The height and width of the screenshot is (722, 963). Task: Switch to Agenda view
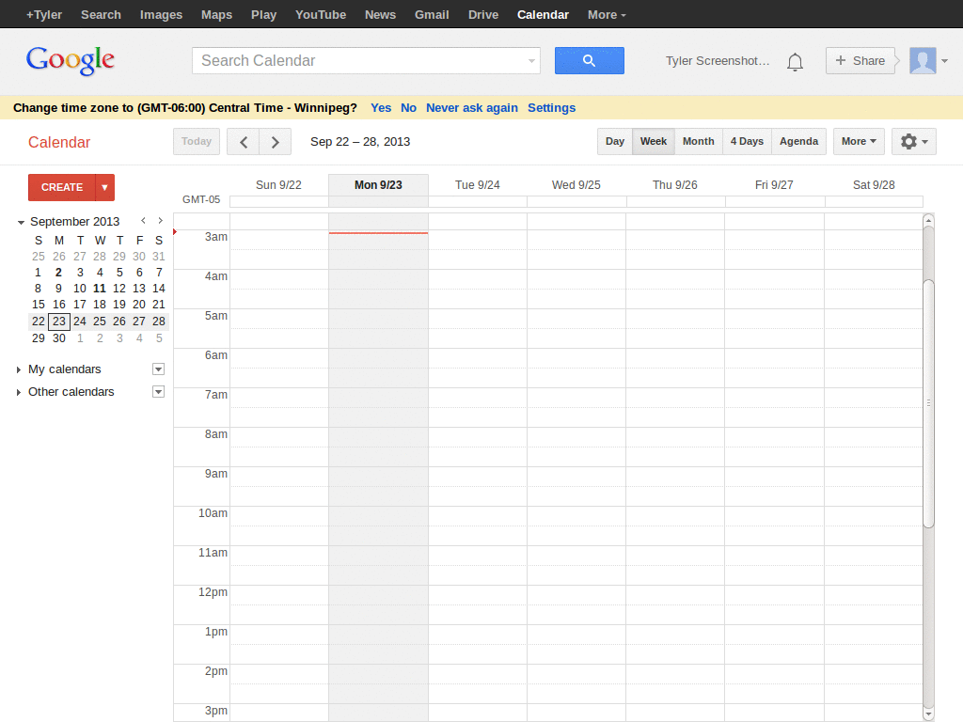click(x=798, y=142)
